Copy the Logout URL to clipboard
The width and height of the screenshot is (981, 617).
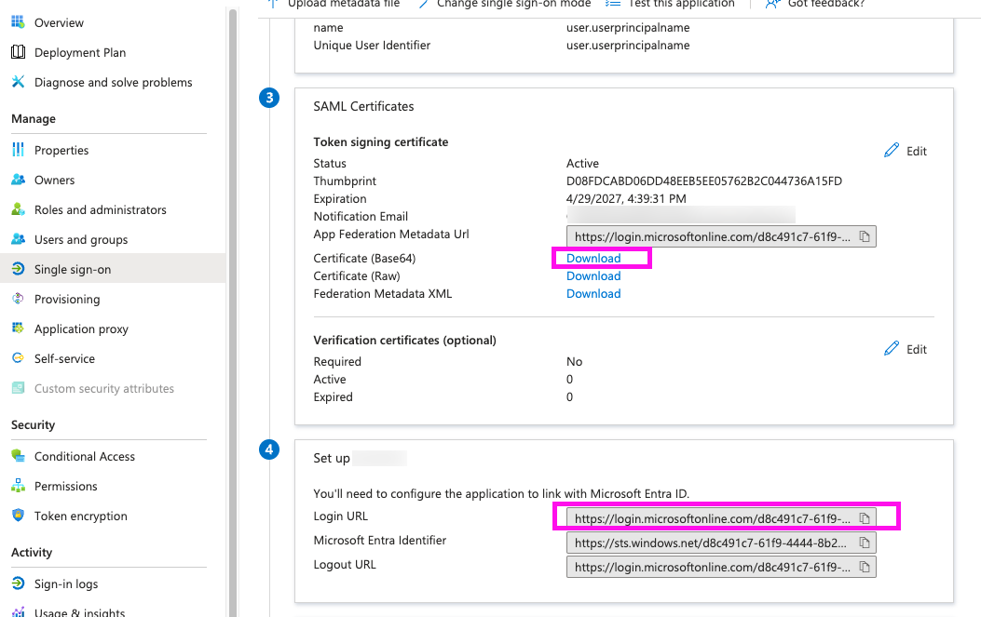(865, 567)
